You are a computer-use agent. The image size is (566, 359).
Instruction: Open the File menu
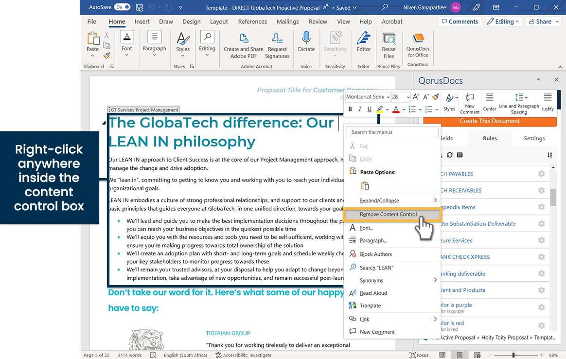92,22
